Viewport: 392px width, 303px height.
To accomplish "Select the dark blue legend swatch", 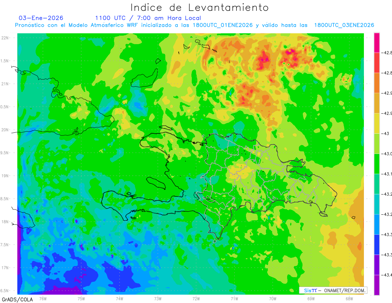I will (377, 244).
